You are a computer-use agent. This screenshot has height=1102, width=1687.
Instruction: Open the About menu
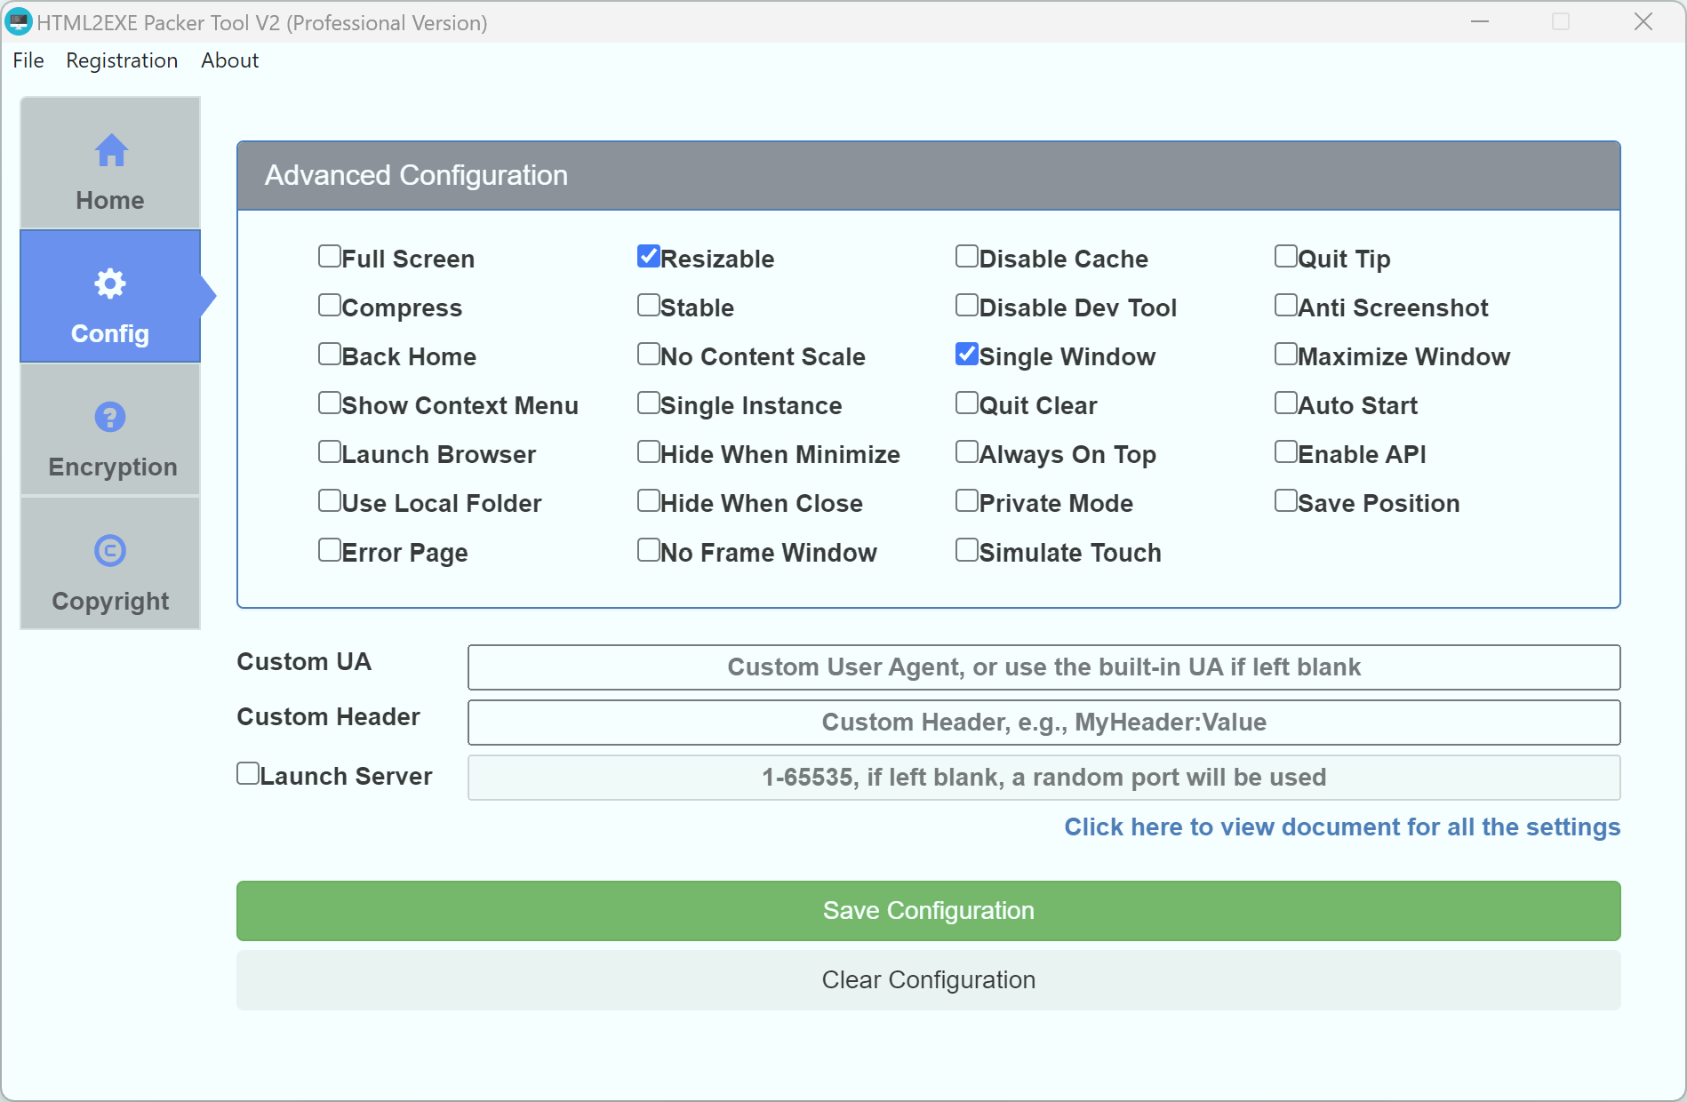pos(229,60)
